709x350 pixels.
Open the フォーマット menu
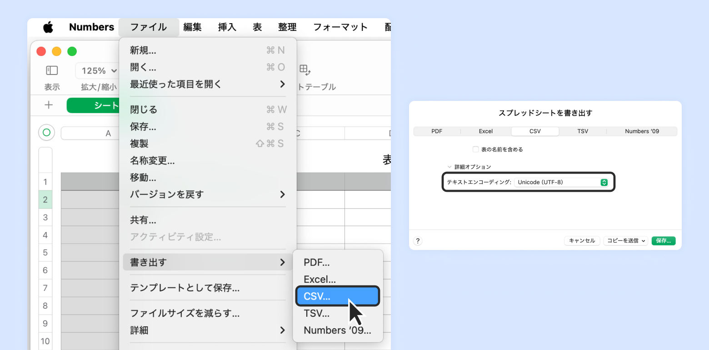[340, 27]
